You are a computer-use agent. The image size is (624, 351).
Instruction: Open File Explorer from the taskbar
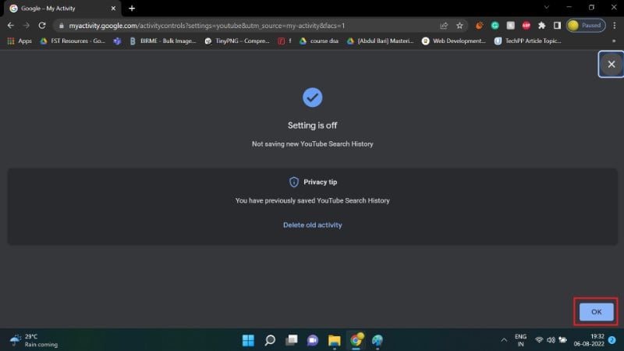335,340
